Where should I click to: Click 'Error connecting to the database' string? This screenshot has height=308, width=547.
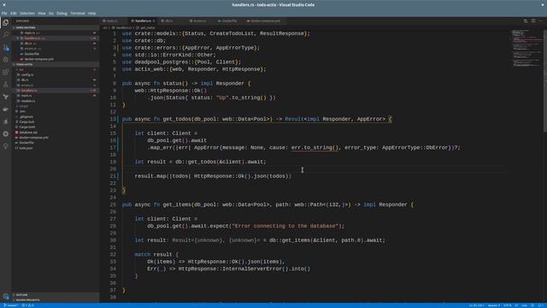(285, 226)
